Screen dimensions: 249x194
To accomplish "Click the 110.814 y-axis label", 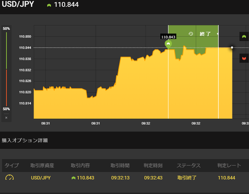I will (x=25, y=103).
